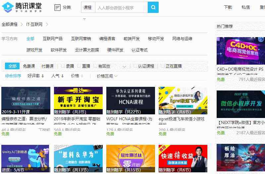Click the Tencent Classroom logo
This screenshot has height=174, width=265.
[22, 7]
